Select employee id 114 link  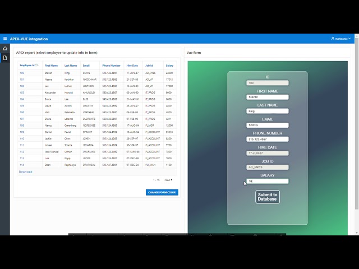(x=22, y=165)
